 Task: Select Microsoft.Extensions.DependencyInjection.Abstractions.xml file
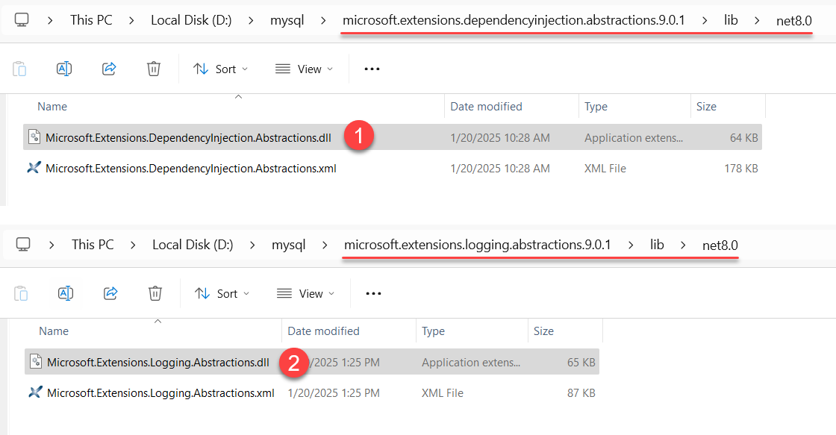click(x=190, y=169)
